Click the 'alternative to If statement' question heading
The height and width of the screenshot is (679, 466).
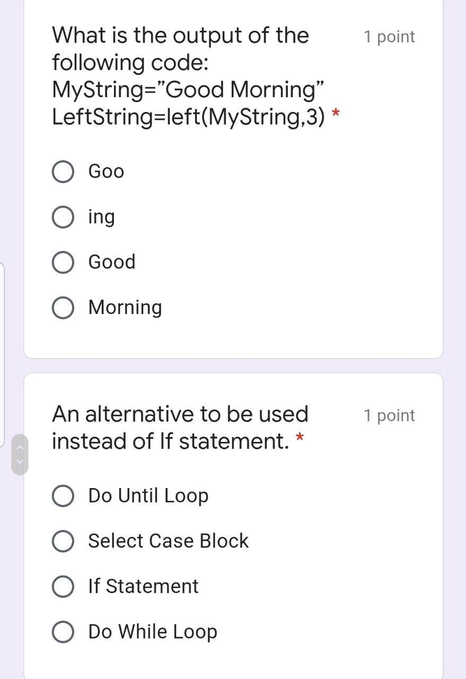180,427
